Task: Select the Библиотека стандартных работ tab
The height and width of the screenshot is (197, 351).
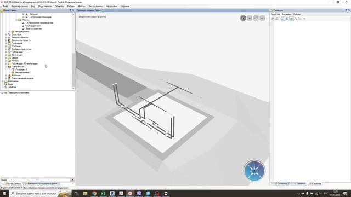Action: (x=41, y=184)
